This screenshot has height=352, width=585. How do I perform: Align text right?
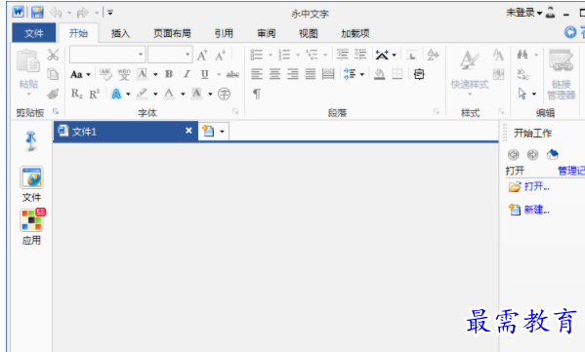(x=293, y=74)
